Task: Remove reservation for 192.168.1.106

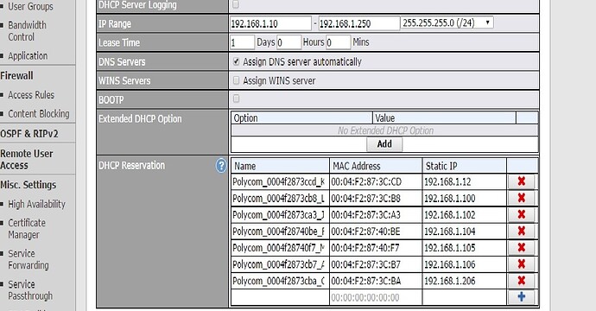Action: 521,263
